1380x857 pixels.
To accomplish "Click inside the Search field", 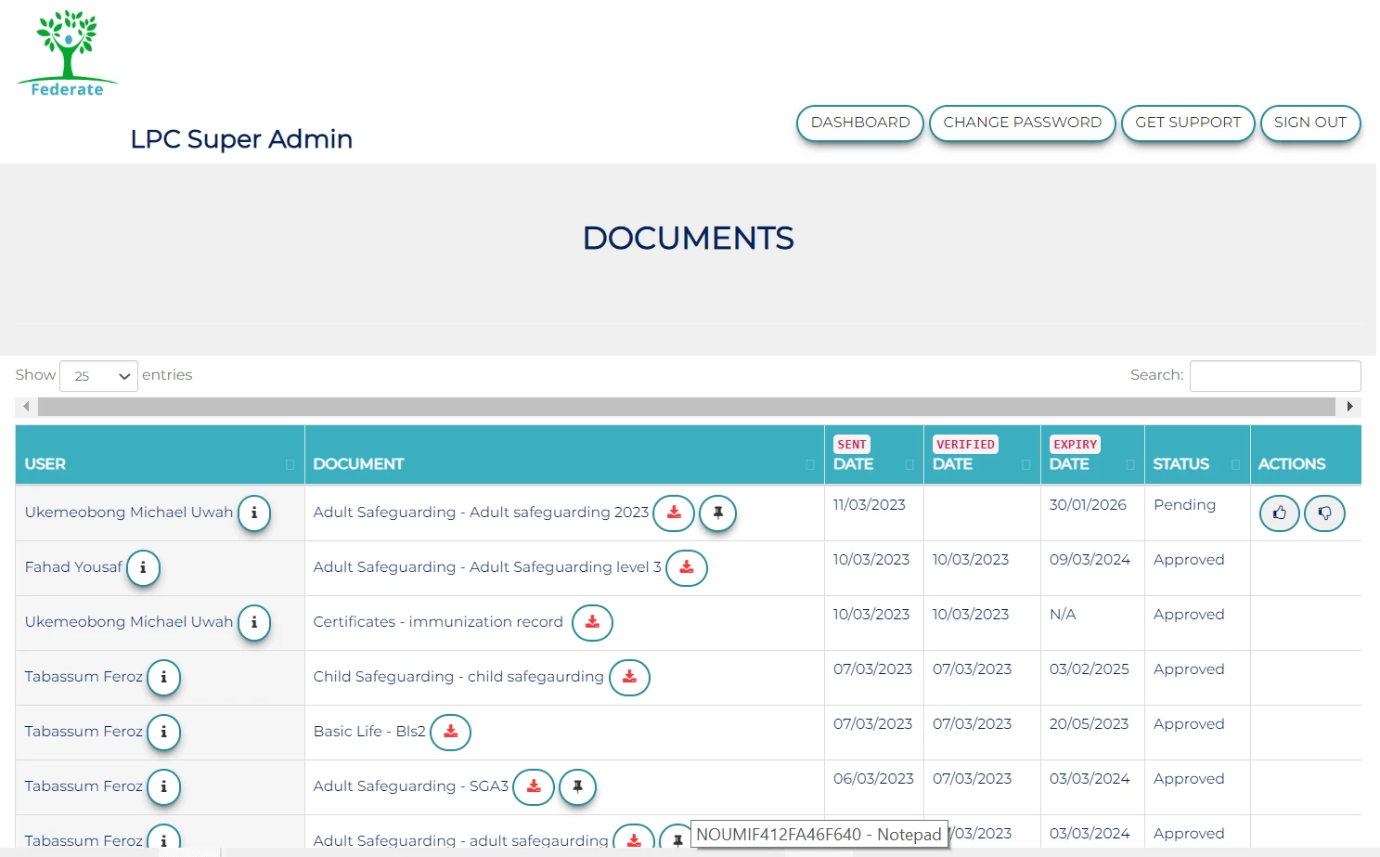I will pyautogui.click(x=1274, y=375).
